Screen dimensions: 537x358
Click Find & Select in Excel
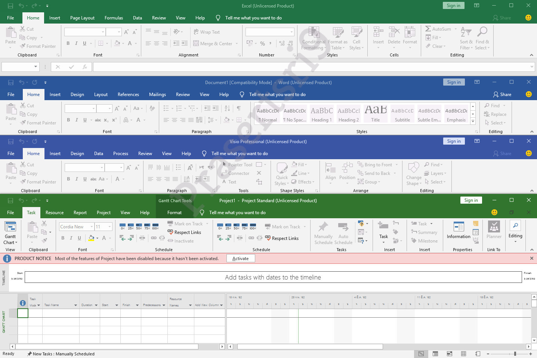coord(482,38)
